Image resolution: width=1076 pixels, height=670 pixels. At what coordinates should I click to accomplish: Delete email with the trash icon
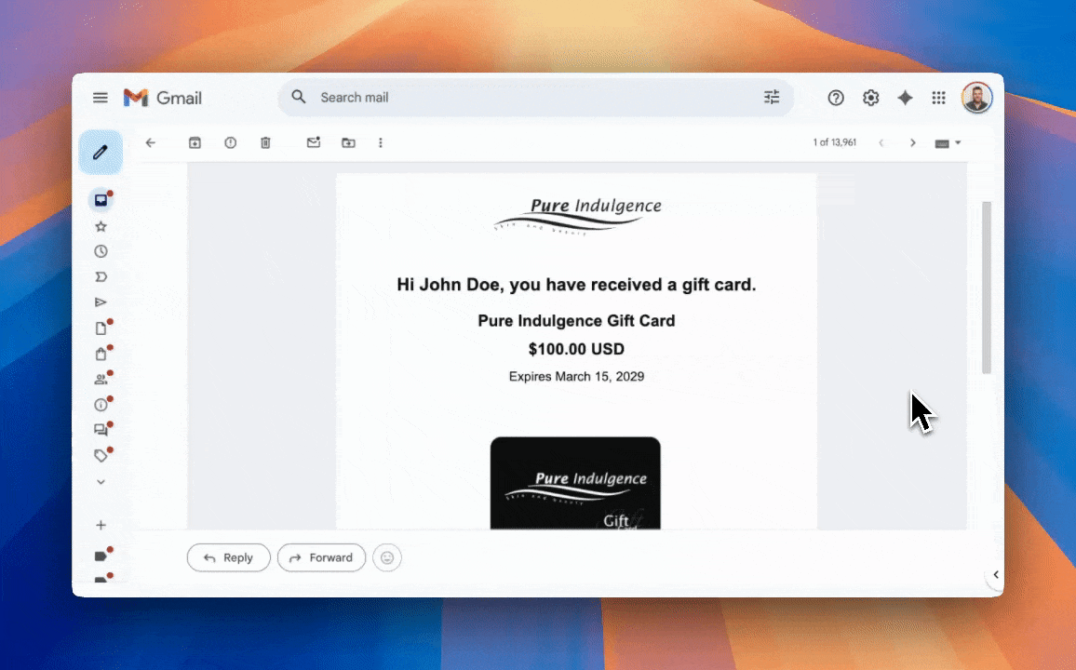[265, 142]
